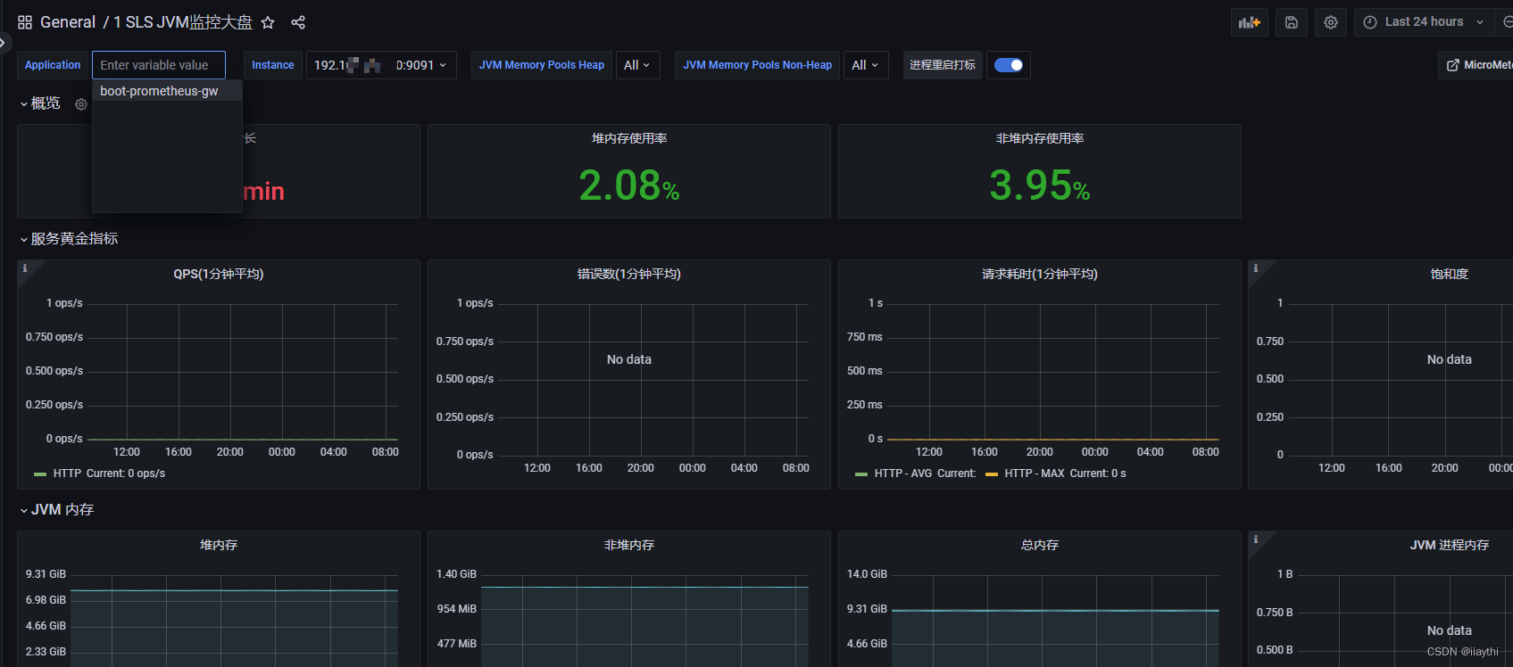Screen dimensions: 1513x667
Task: Show info for JVM 进程内存 panel
Action: tap(1256, 539)
